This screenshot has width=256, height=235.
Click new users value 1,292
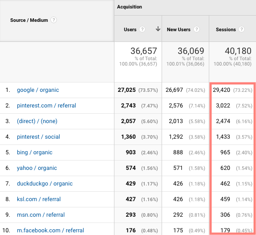point(176,137)
